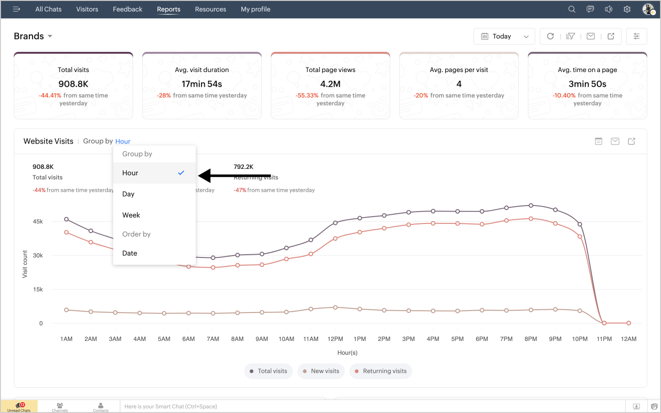Click the Group by Hour dropdown link
Viewport: 661px width, 413px height.
[123, 141]
